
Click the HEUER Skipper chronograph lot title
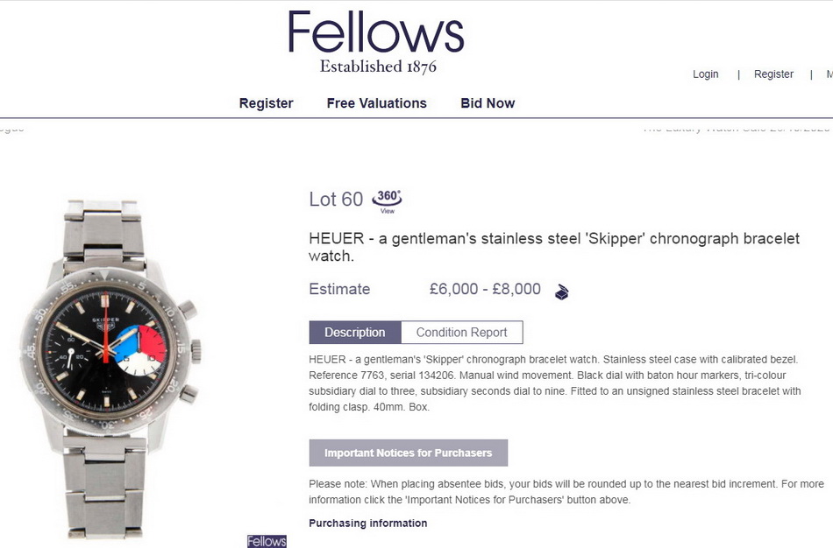click(x=554, y=247)
